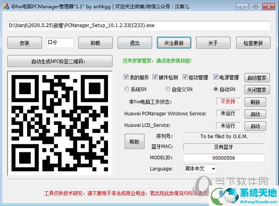Click the 蓝牙MAC field
The height and width of the screenshot is (206, 279).
(x=224, y=147)
